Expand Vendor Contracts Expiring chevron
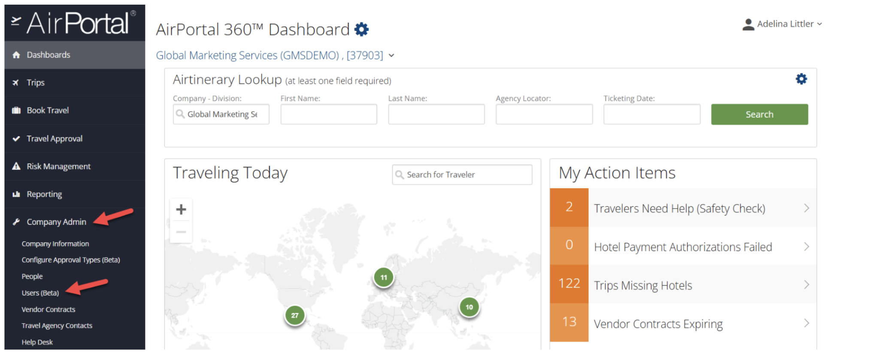This screenshot has width=872, height=352. [x=806, y=323]
